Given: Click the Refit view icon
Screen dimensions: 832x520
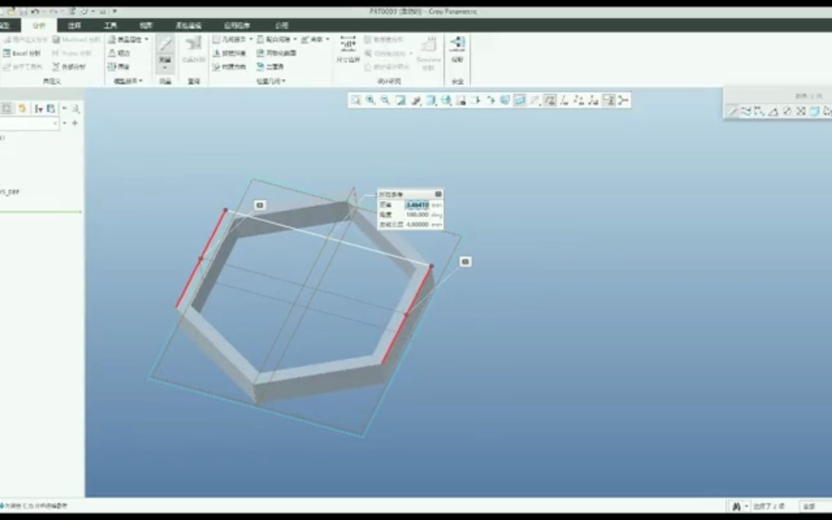Looking at the screenshot, I should pos(356,100).
